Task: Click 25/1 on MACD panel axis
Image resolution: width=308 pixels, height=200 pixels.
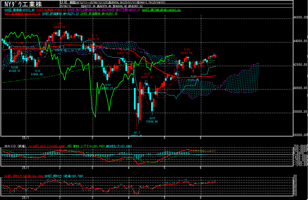Action: (25, 168)
